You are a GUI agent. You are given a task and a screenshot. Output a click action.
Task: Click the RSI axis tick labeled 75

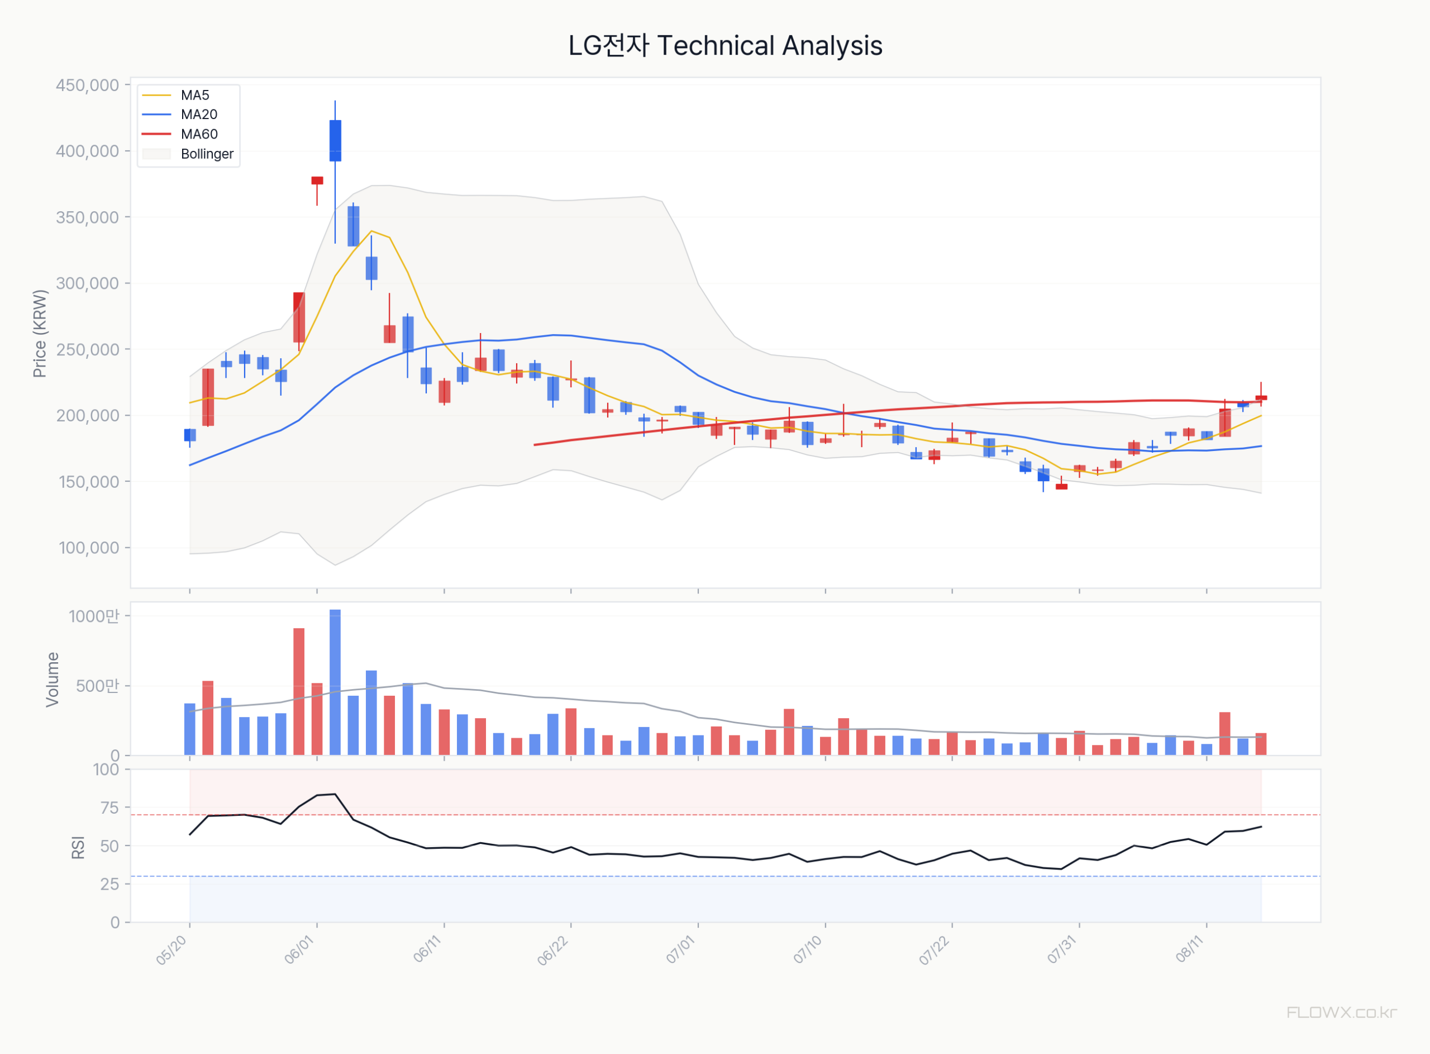[x=109, y=808]
